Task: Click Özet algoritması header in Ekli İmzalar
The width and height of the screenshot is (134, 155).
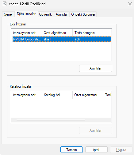Action: pos(57,33)
